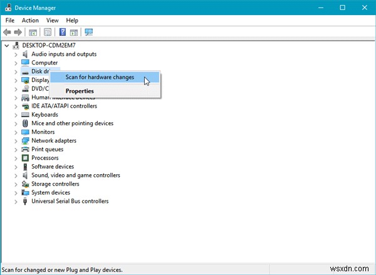The image size is (376, 275).
Task: Select the Keyboards label
Action: click(x=44, y=115)
